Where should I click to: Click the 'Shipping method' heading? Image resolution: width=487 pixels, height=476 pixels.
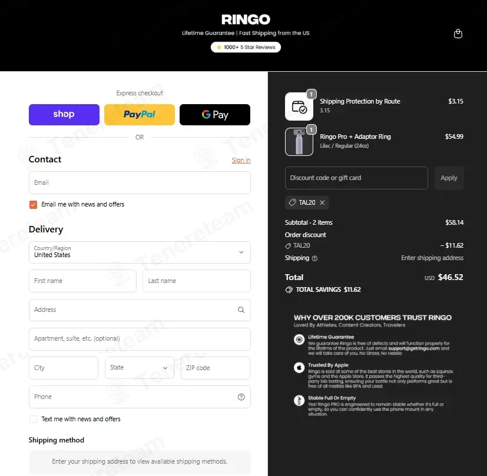(56, 440)
